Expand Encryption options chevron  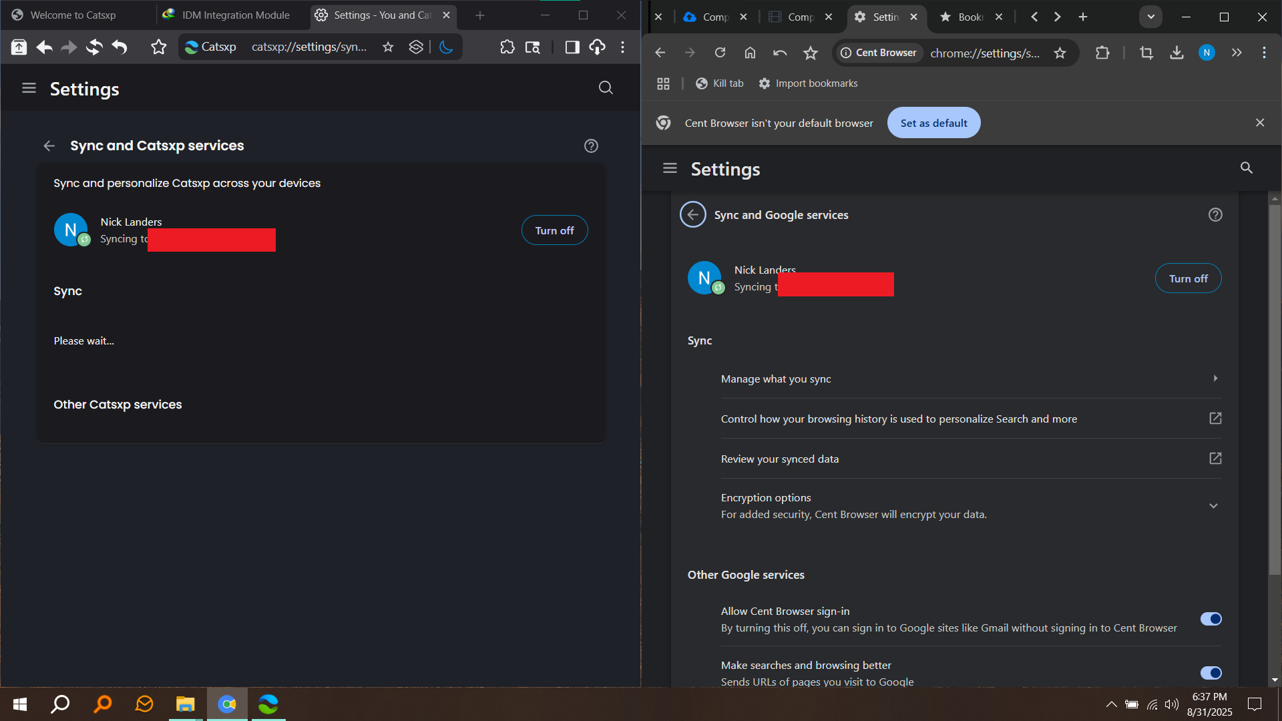tap(1213, 506)
